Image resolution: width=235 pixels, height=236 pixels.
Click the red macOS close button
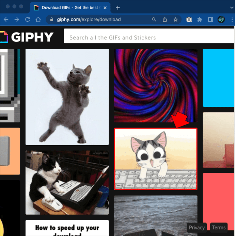[x=8, y=6]
